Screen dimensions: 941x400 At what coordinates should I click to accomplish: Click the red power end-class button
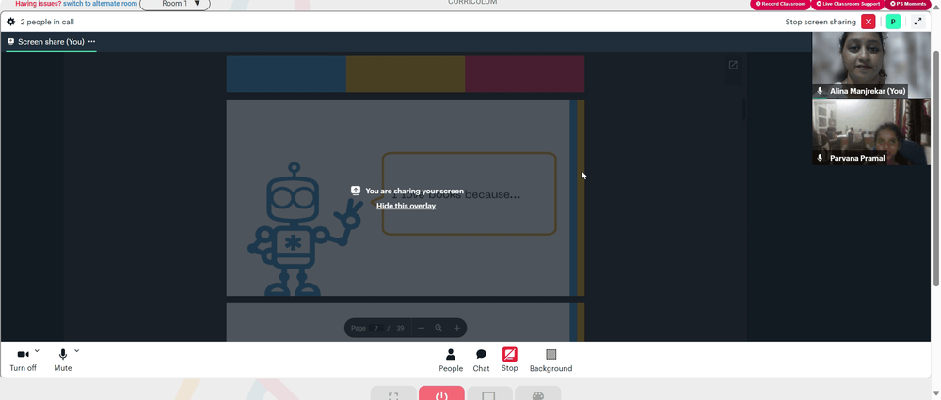point(441,394)
